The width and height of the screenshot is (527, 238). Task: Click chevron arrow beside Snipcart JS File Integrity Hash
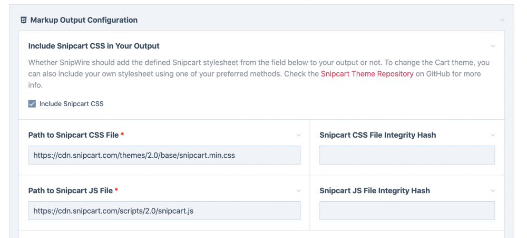[493, 191]
